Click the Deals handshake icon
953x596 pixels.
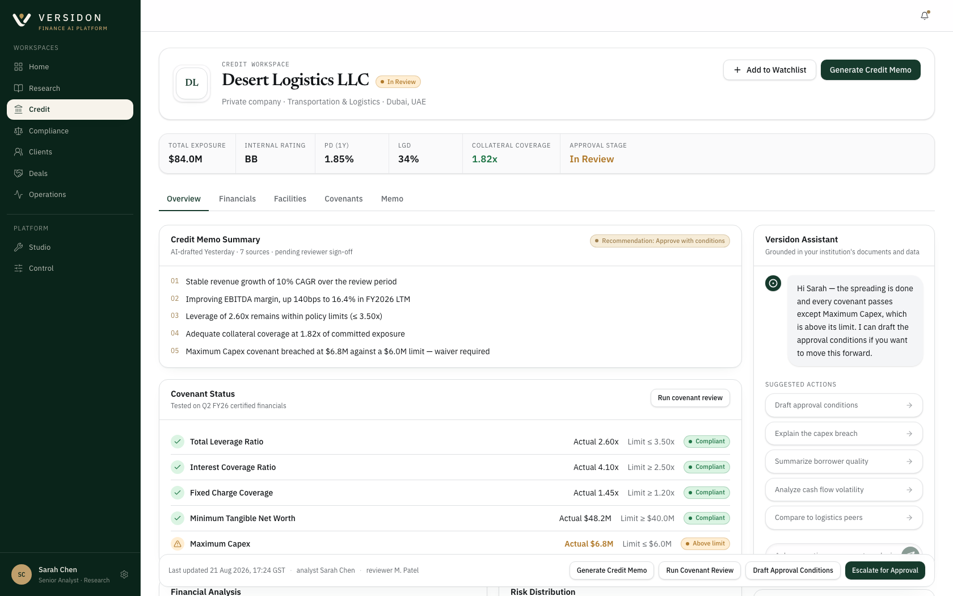[18, 174]
